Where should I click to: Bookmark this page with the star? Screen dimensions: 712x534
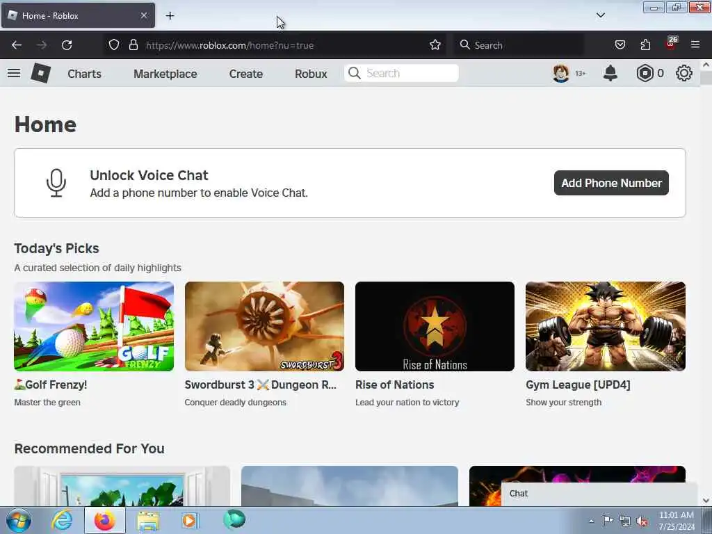click(x=435, y=45)
